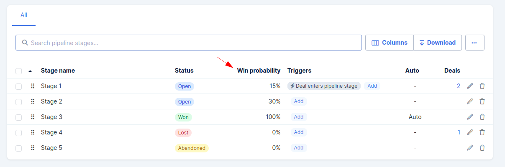Delete Stage 3 with the trash icon
The image size is (505, 167).
(482, 117)
